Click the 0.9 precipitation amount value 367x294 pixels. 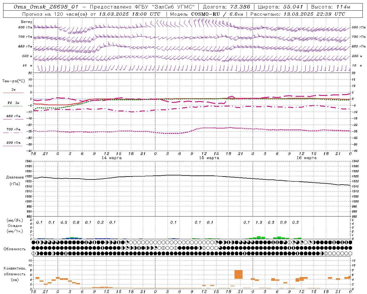pyautogui.click(x=283, y=223)
